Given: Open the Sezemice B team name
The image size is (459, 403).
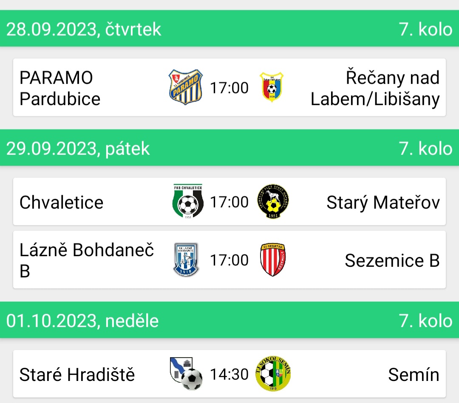Looking at the screenshot, I should [392, 260].
